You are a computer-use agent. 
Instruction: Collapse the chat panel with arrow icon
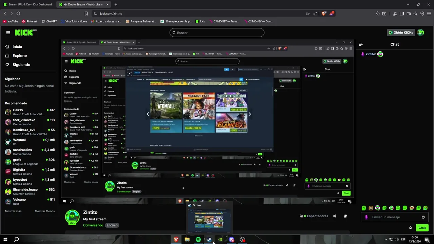point(361,44)
